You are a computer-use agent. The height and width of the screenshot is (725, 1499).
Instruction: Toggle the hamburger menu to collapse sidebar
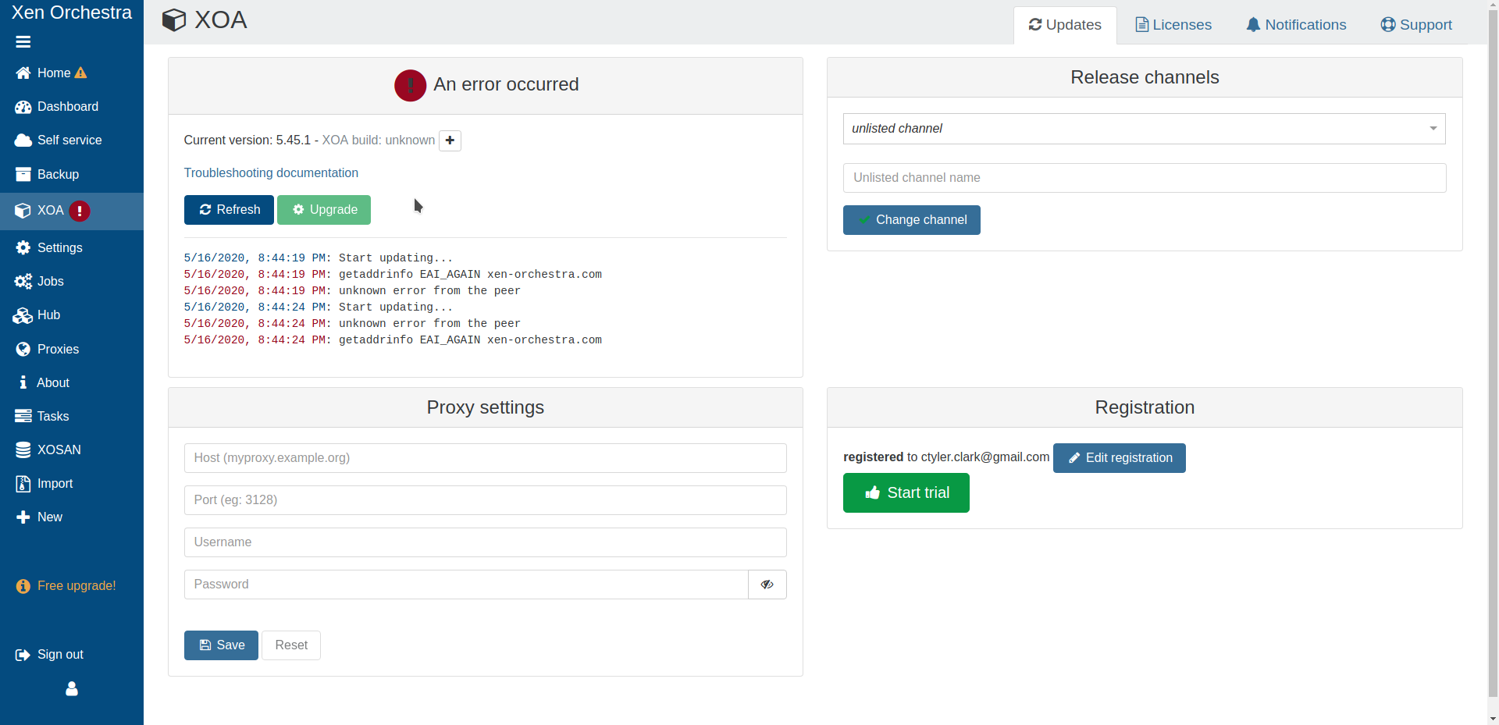(23, 42)
